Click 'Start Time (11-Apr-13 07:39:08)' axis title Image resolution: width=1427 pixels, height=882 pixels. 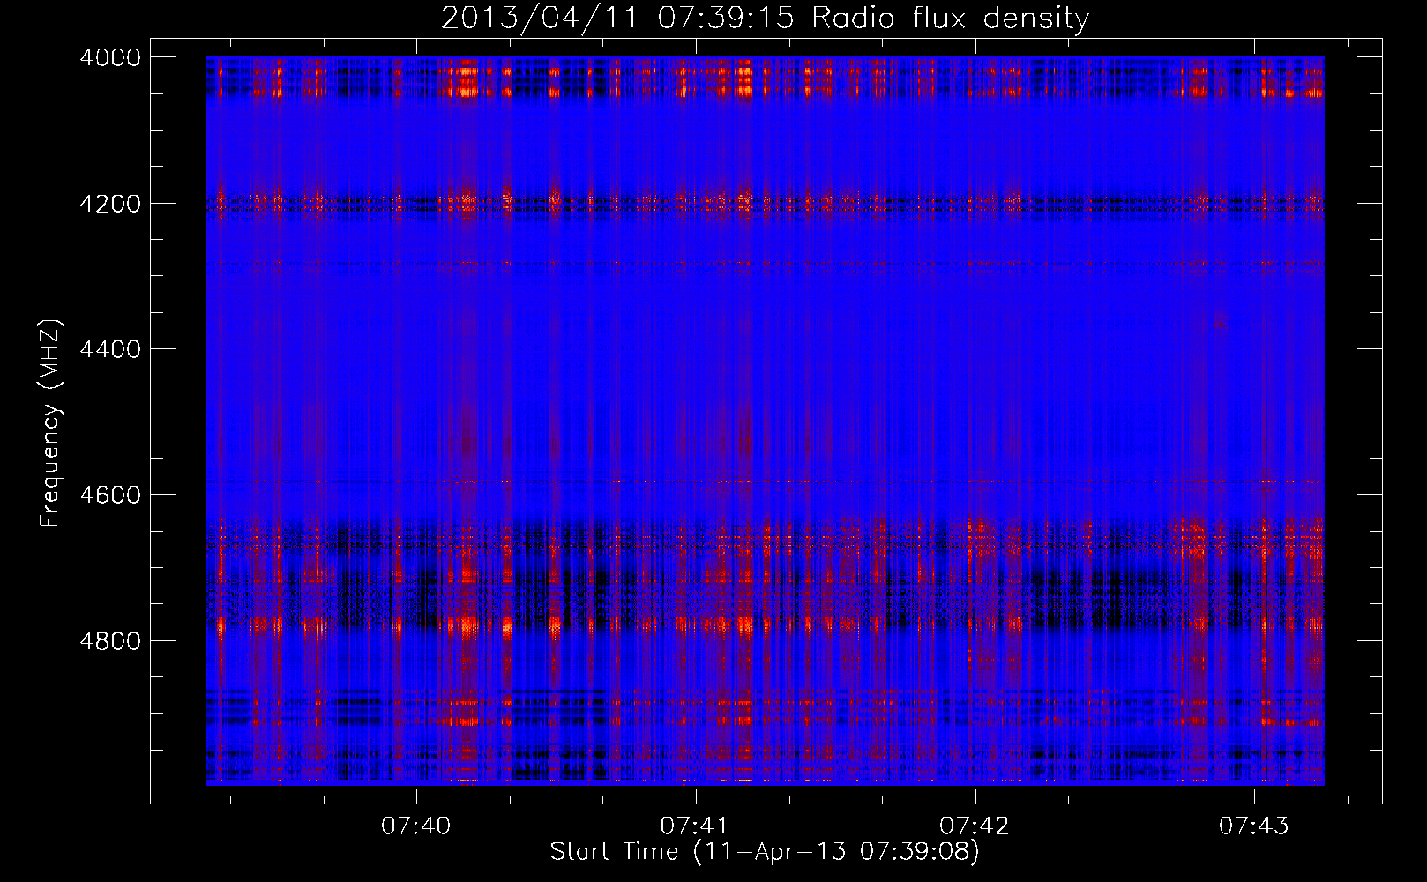coord(765,852)
